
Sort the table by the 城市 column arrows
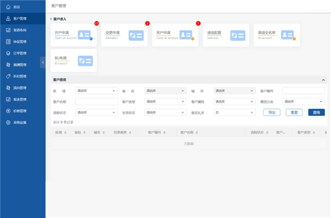103,132
